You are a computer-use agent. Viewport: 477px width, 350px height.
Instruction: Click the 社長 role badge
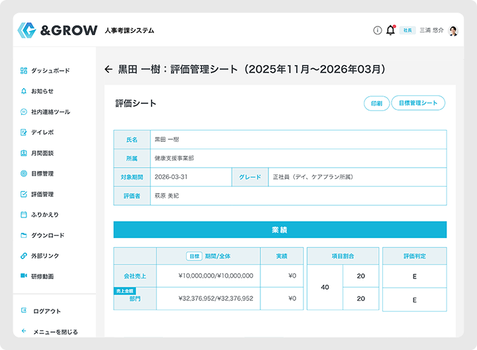pos(407,30)
